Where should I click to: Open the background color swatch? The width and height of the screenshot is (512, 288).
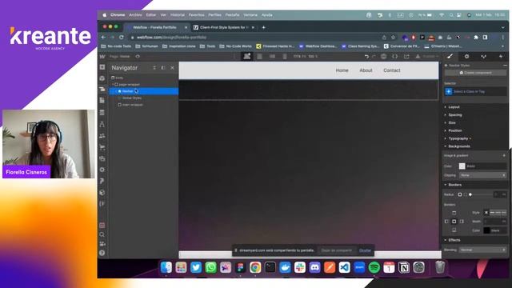click(462, 166)
